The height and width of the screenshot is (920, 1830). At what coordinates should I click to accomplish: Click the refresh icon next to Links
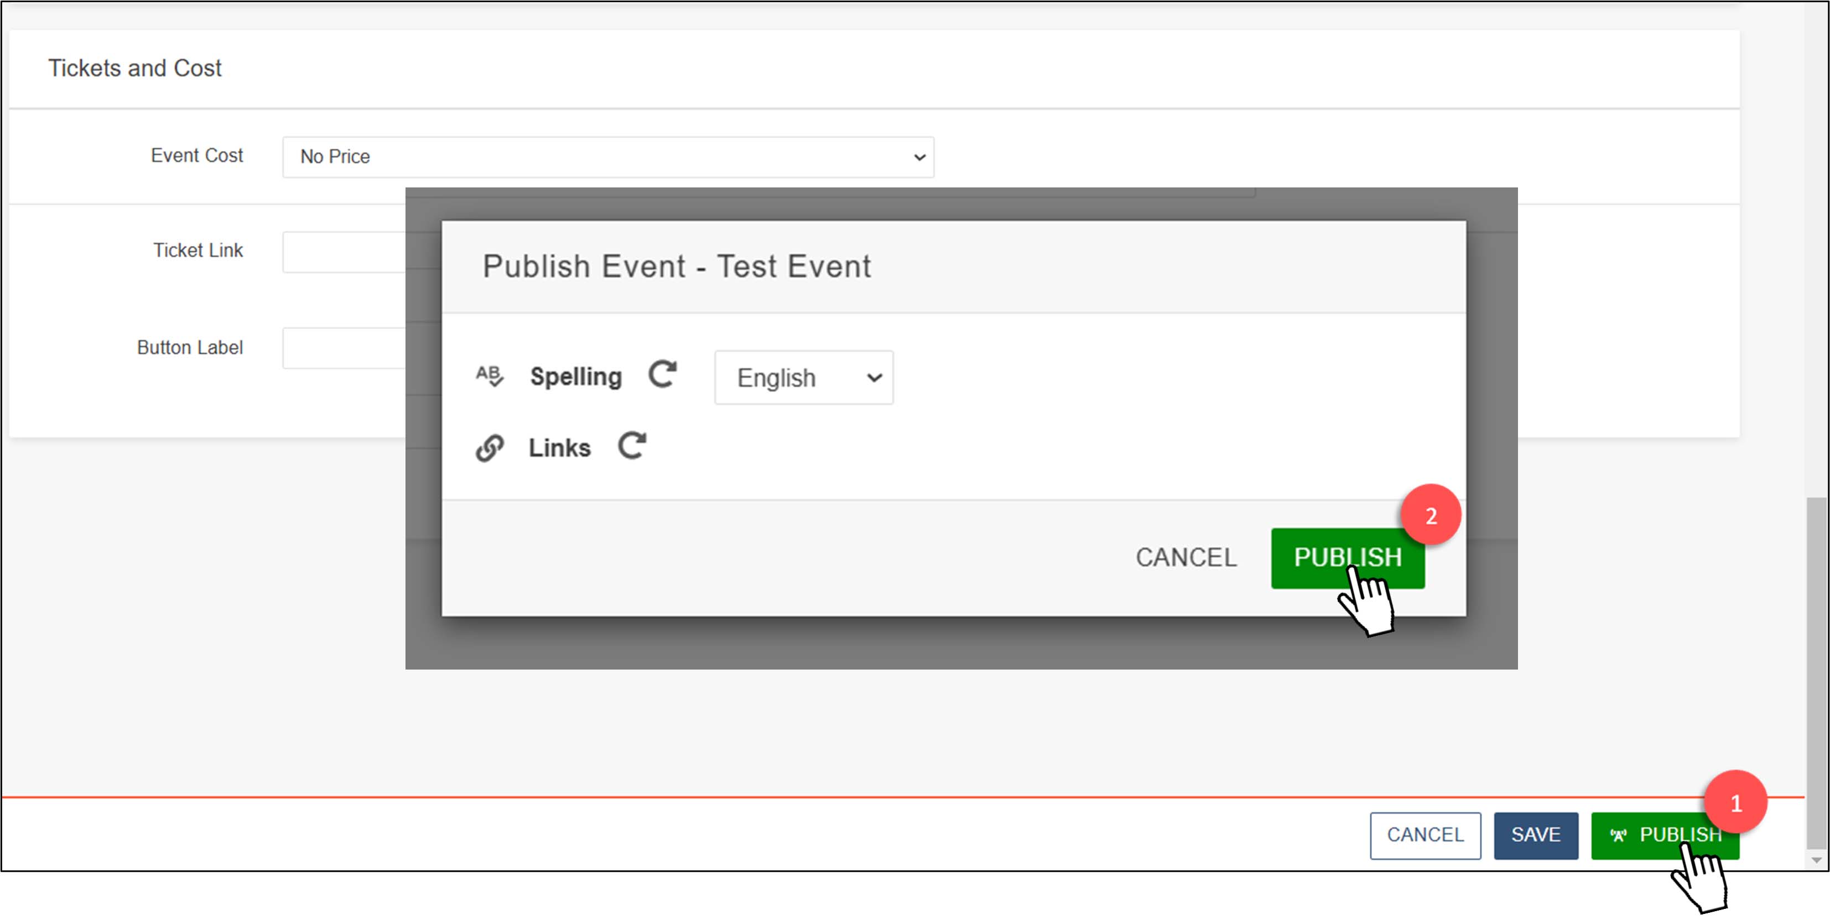point(631,446)
